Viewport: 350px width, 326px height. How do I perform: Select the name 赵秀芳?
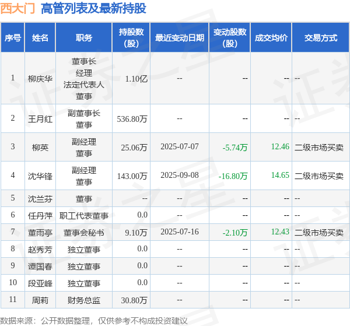[40, 250]
